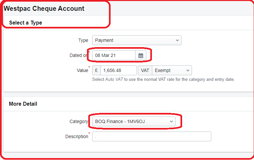This screenshot has height=160, width=254.
Task: Click the VAT addon beside Exempt
Action: [145, 70]
